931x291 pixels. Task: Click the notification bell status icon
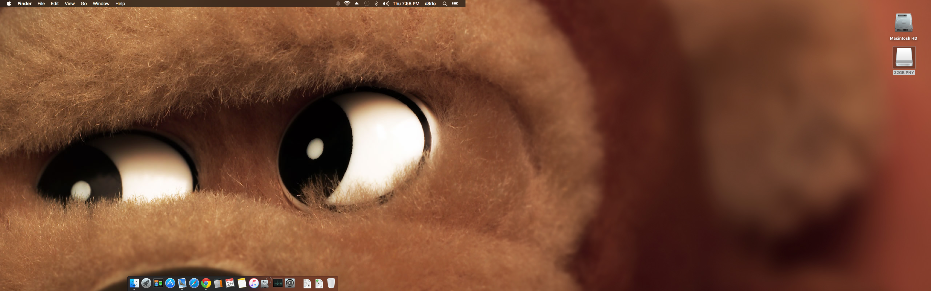[x=338, y=4]
